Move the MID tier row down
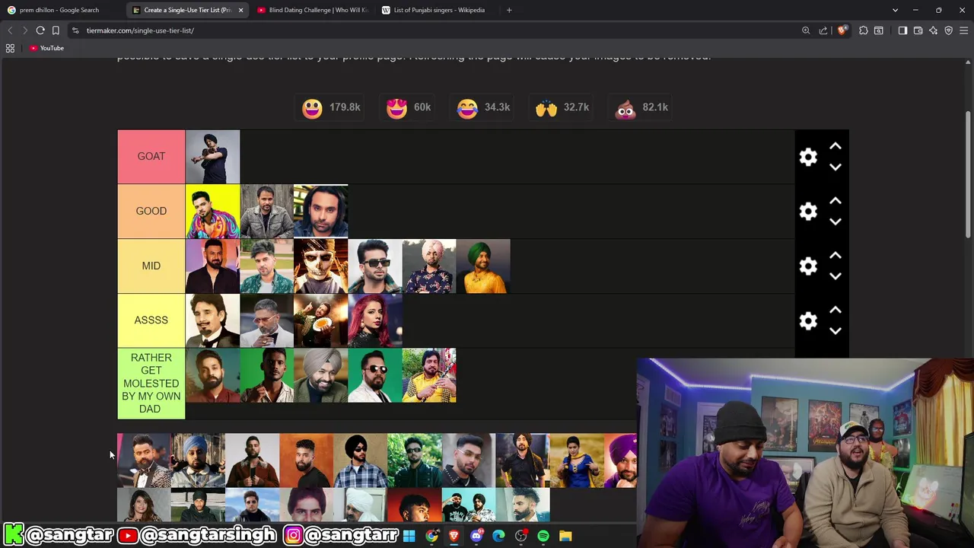Image resolution: width=974 pixels, height=548 pixels. [836, 276]
